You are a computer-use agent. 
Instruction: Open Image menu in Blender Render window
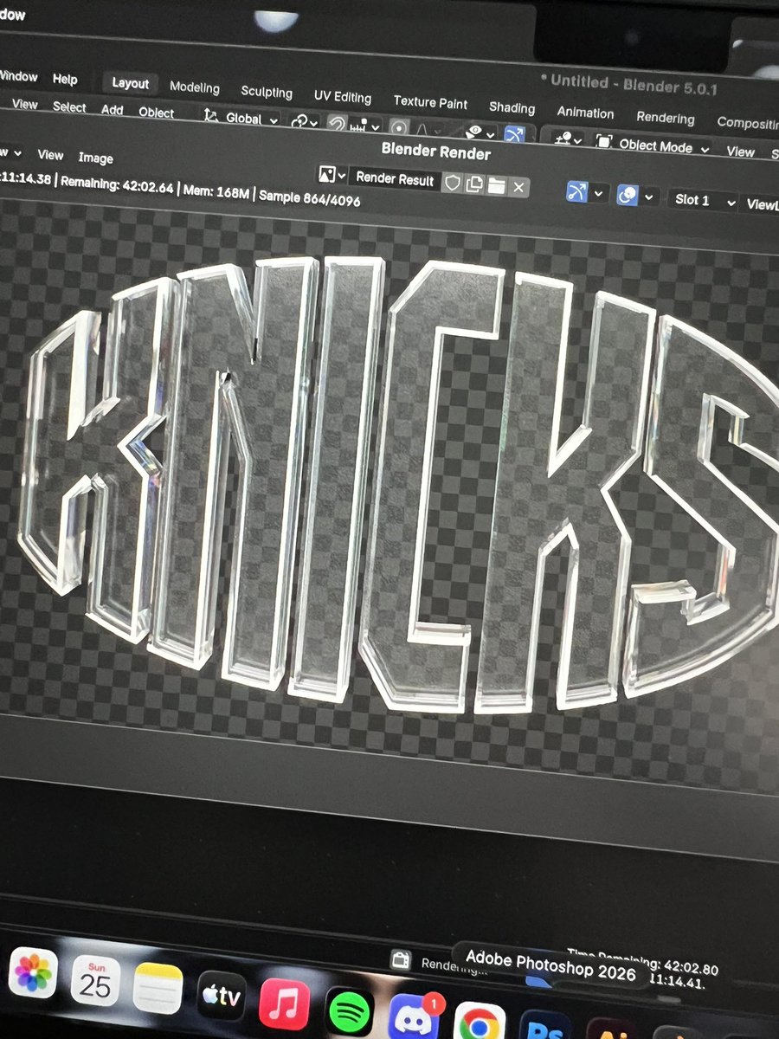point(95,158)
